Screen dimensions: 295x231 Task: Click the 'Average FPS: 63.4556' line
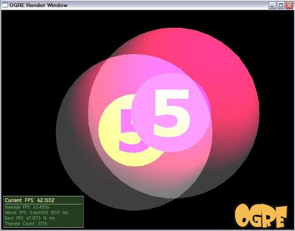tap(27, 207)
